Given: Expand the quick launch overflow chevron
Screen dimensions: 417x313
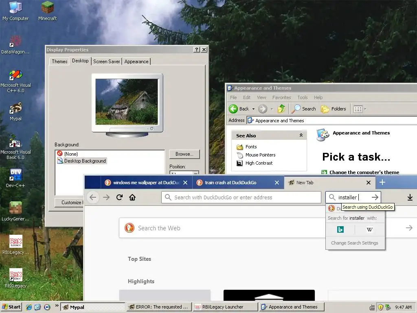Looking at the screenshot, I should (x=57, y=306).
